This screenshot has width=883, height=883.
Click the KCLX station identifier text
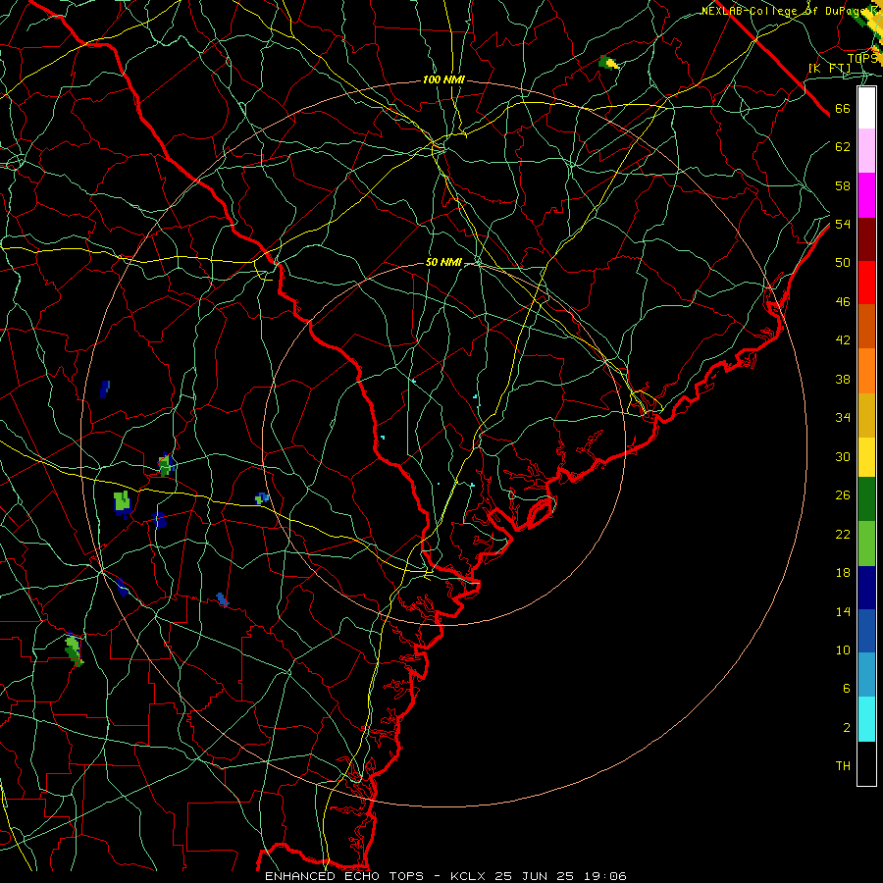pos(470,876)
